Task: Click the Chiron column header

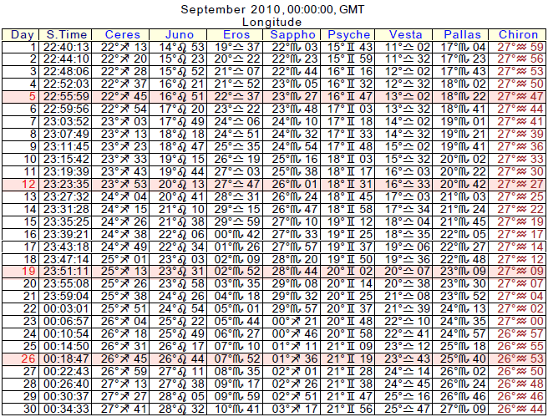Action: pos(518,34)
